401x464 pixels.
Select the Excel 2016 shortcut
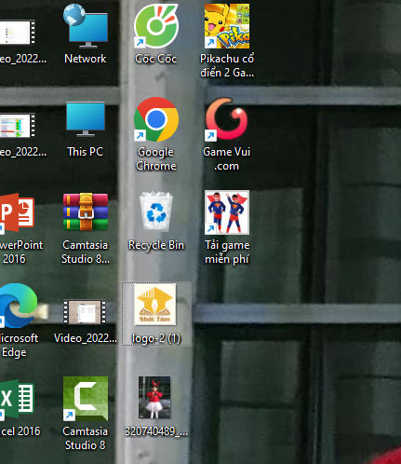click(x=17, y=399)
